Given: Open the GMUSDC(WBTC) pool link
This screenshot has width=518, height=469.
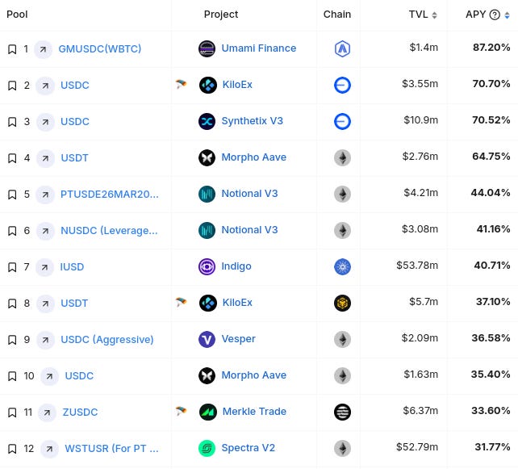Looking at the screenshot, I should (100, 49).
